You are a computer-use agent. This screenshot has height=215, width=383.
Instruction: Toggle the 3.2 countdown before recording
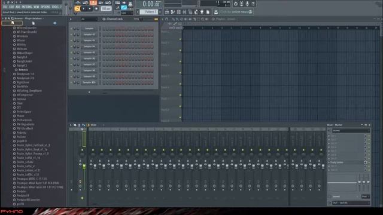(93, 2)
